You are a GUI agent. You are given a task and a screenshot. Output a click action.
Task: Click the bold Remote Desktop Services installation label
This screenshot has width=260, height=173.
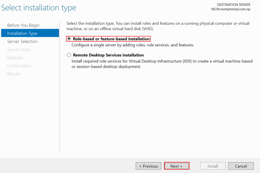click(108, 55)
